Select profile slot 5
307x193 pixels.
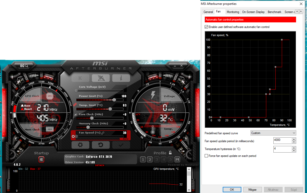click(x=170, y=159)
